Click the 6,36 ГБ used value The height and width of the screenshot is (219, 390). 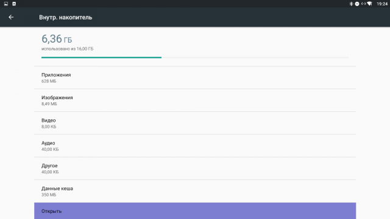click(x=57, y=39)
